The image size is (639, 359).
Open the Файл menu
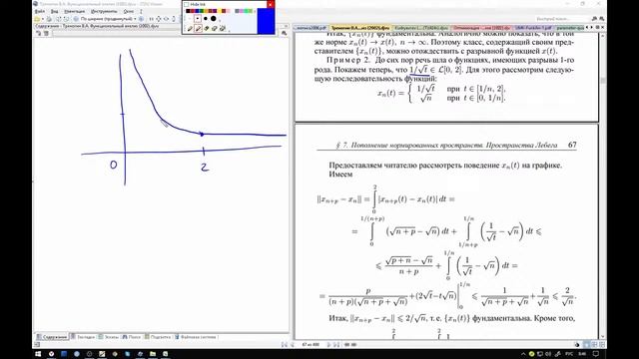(40, 11)
